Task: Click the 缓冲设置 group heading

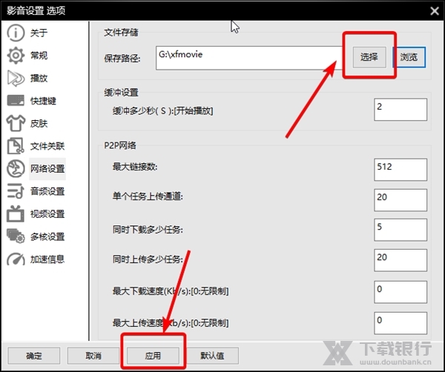Action: [121, 93]
